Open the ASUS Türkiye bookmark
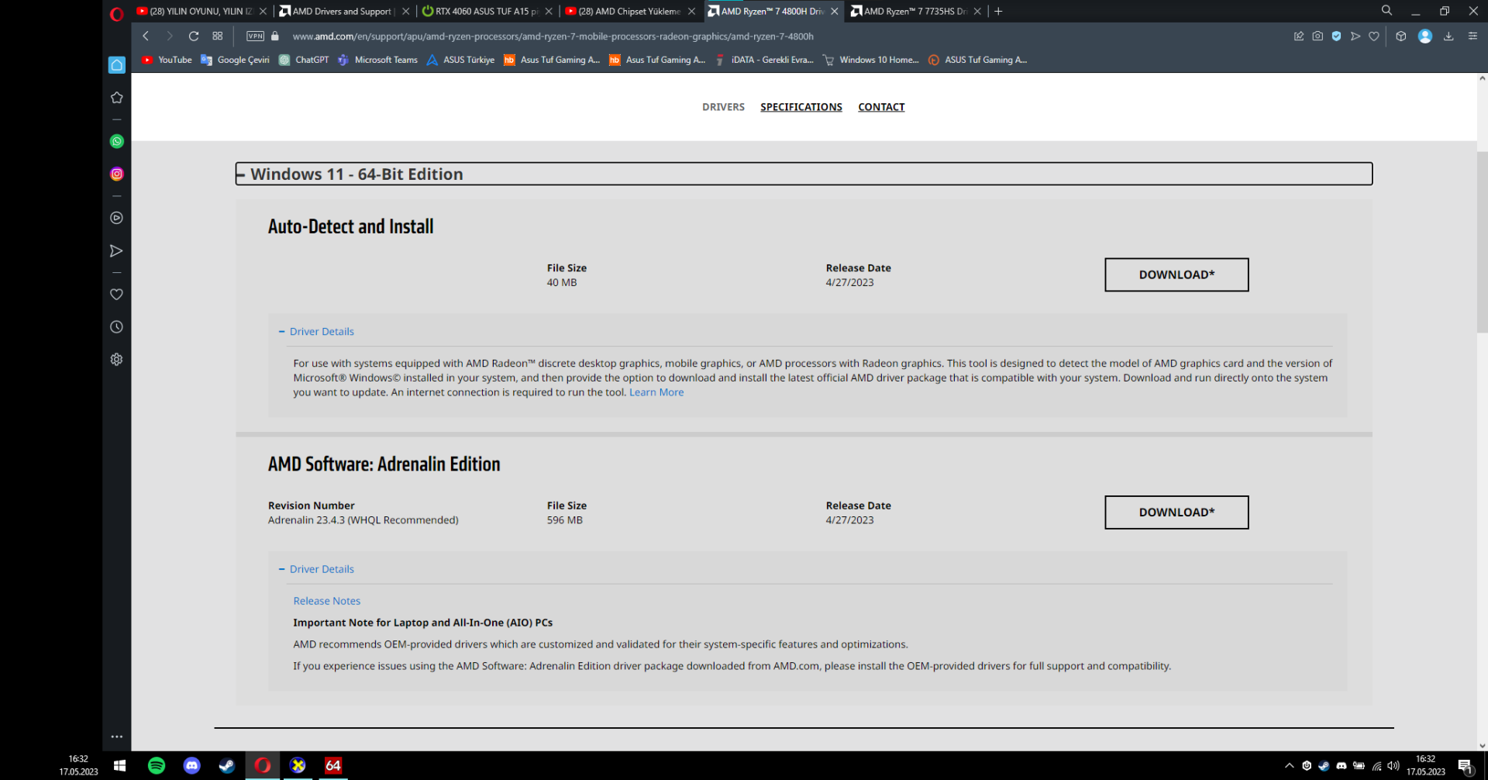The image size is (1488, 780). (x=460, y=60)
